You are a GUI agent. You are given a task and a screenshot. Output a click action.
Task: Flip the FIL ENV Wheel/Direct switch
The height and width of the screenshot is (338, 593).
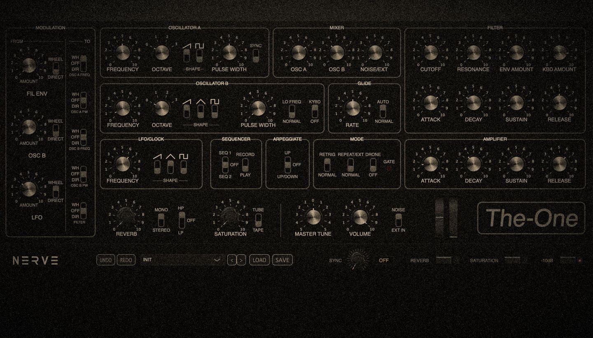[x=56, y=68]
